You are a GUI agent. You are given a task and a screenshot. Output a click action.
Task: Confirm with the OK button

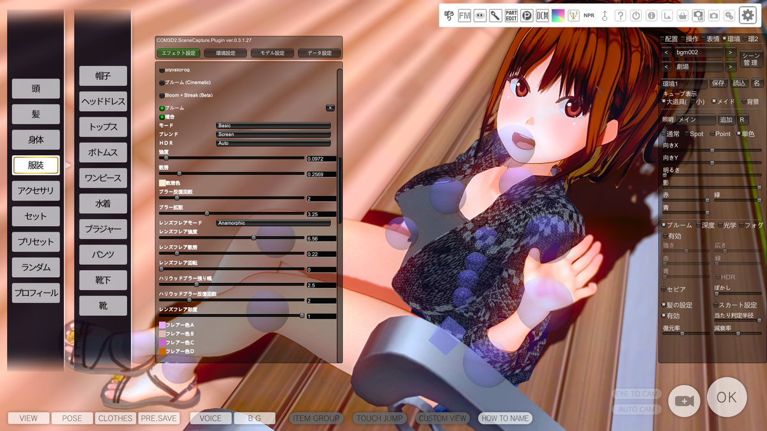pyautogui.click(x=726, y=398)
